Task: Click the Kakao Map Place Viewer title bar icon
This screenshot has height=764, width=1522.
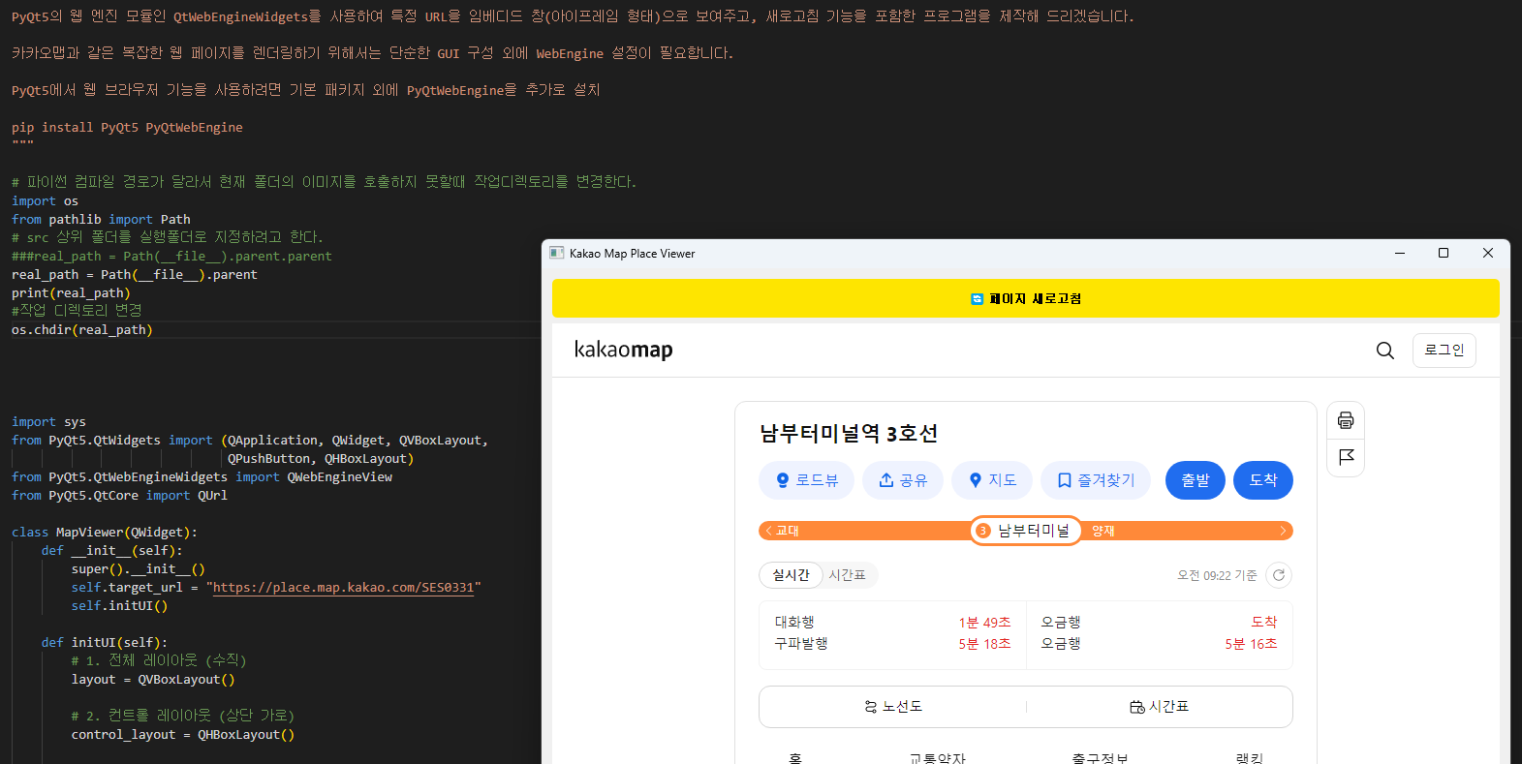Action: [557, 253]
